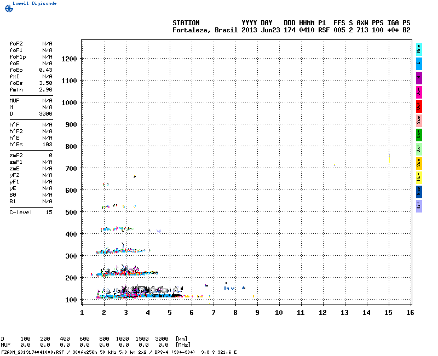Click the DPS-4 model text in footer
This screenshot has width=438, height=356.
click(160, 352)
